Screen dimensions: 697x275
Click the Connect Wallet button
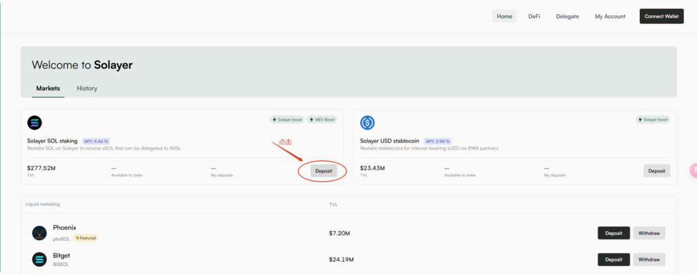pos(662,16)
